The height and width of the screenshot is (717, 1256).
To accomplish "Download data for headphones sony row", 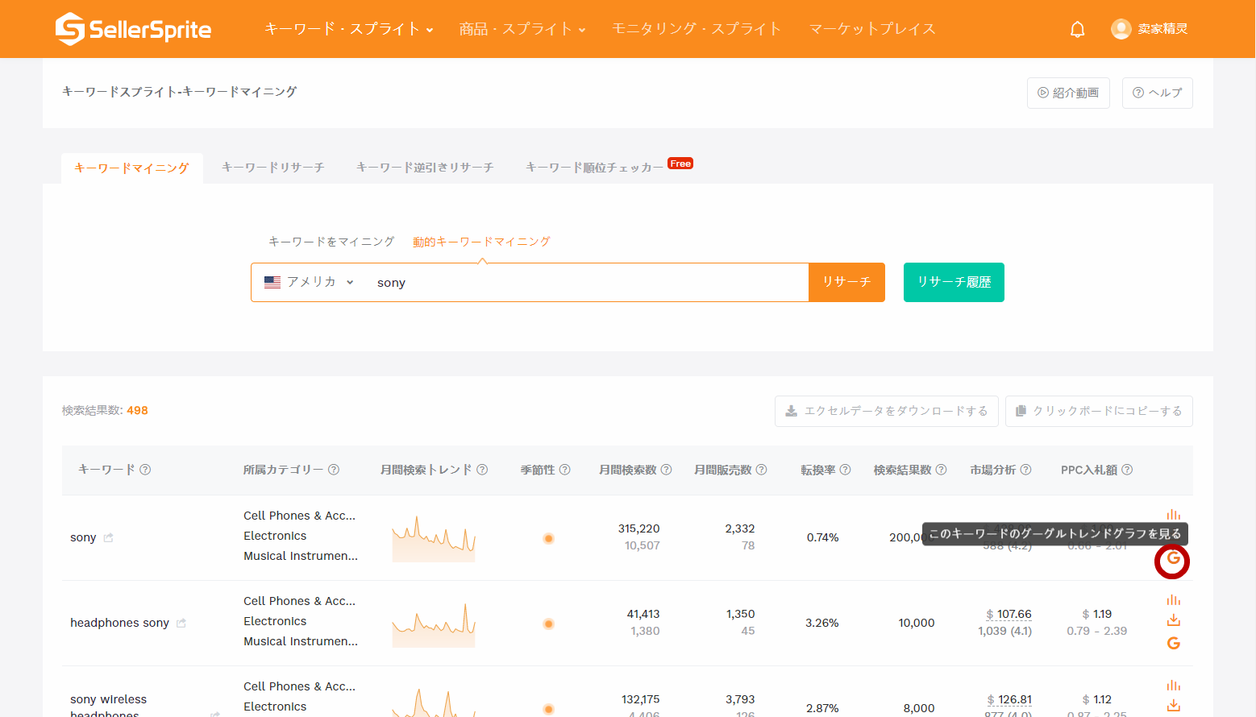I will point(1173,620).
